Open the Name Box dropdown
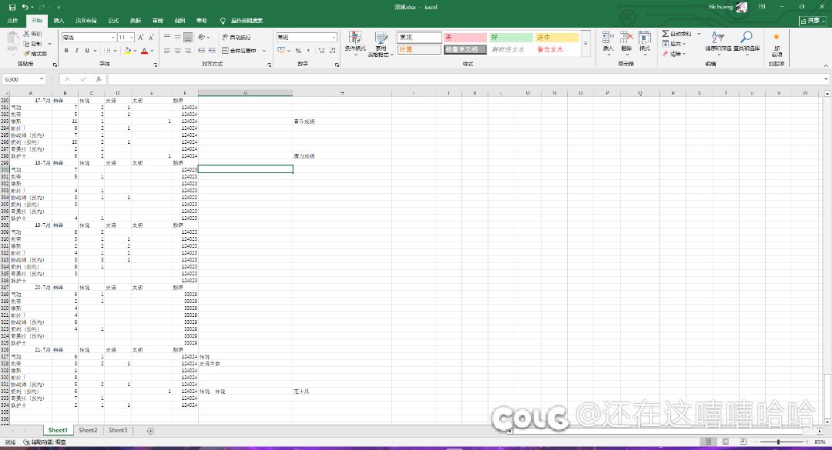This screenshot has height=450, width=832. [x=42, y=79]
